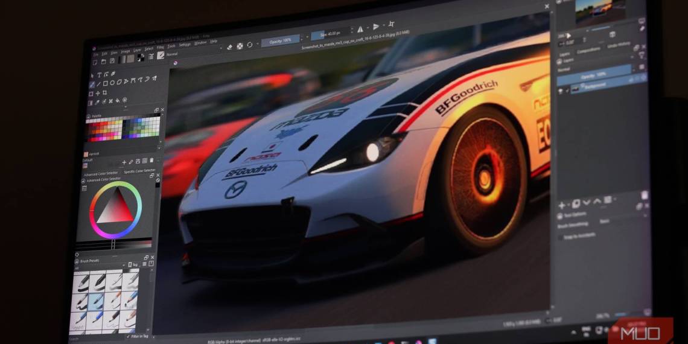Screen dimensions: 688x344
Task: Select the Fill bucket tool
Action: 118,100
